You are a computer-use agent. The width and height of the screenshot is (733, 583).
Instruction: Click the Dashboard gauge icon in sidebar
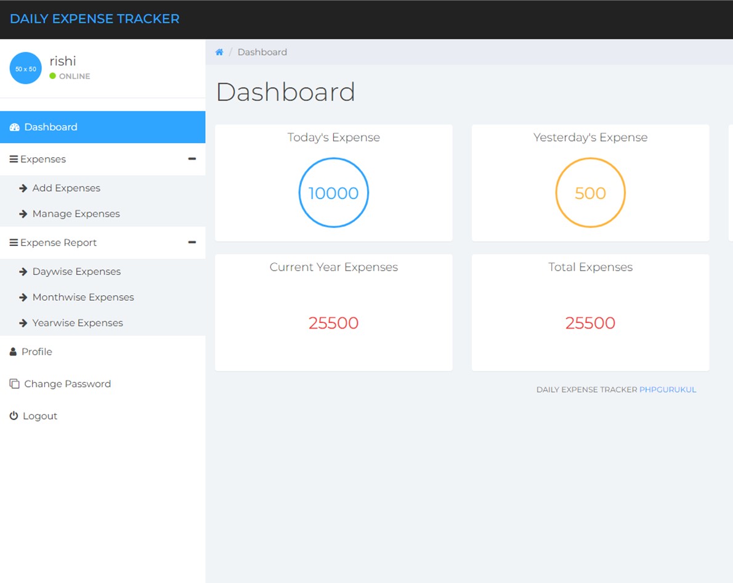click(x=15, y=127)
